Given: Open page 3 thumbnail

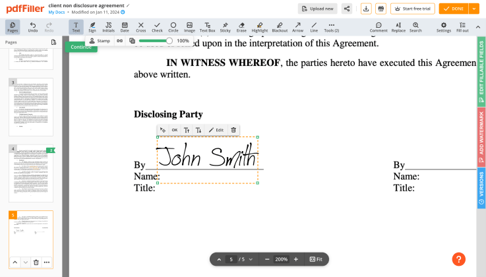Looking at the screenshot, I should click(x=31, y=107).
